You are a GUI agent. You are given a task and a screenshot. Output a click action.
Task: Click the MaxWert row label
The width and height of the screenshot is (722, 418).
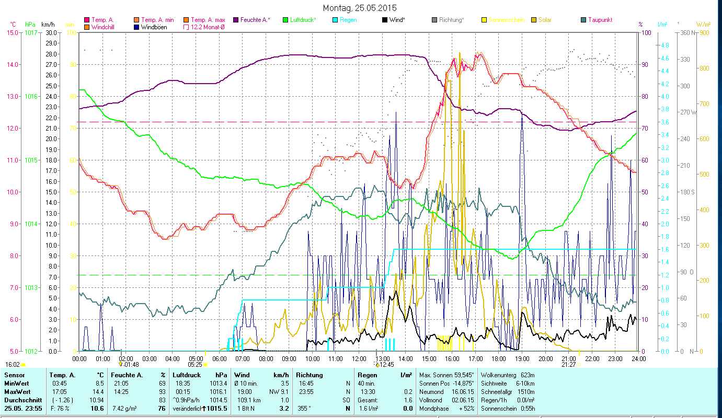tap(18, 392)
